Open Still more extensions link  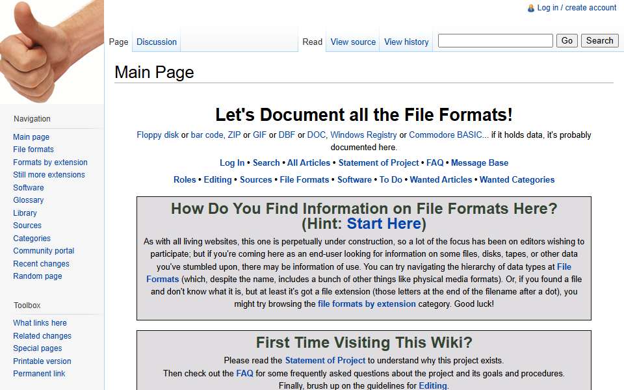coord(49,175)
